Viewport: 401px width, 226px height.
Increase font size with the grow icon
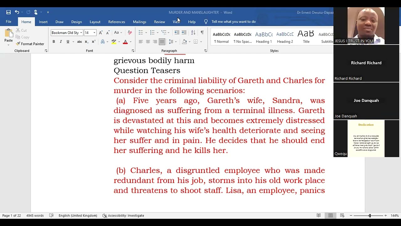101,33
